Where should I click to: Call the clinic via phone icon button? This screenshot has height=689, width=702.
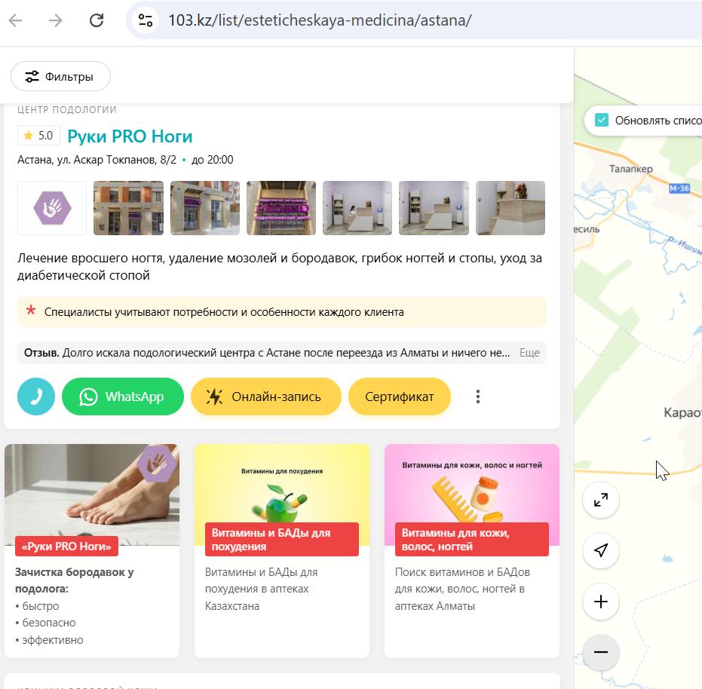coord(36,397)
